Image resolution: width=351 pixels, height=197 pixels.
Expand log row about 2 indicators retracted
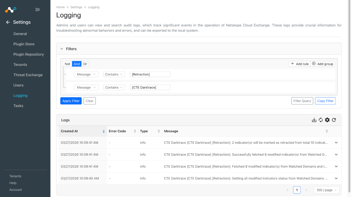point(336,143)
